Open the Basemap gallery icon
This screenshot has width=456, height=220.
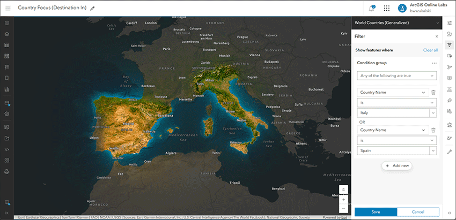pos(7,56)
